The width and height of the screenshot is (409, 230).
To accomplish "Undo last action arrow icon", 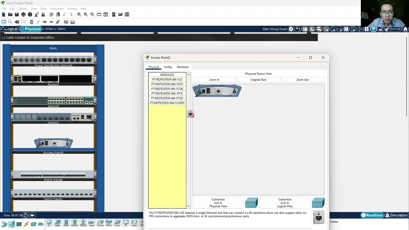I will [65, 14].
